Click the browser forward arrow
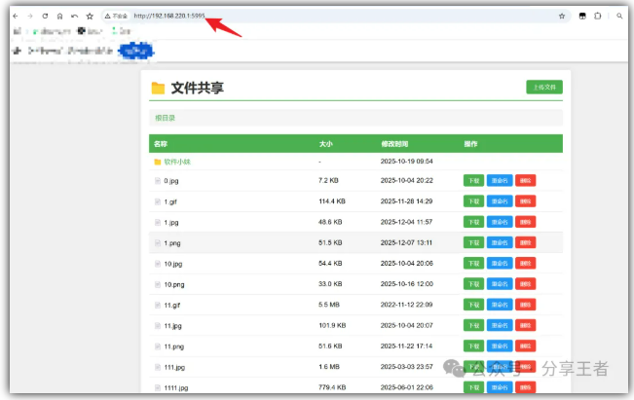Screen dimensions: 634x400 (28, 17)
